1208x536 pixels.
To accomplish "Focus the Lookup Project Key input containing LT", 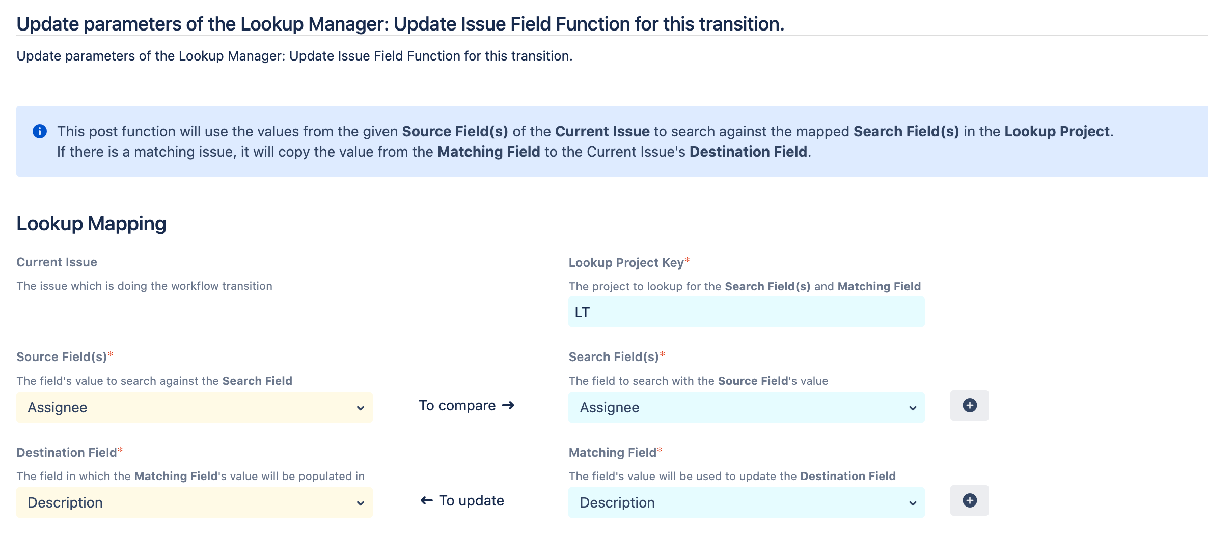I will (746, 312).
